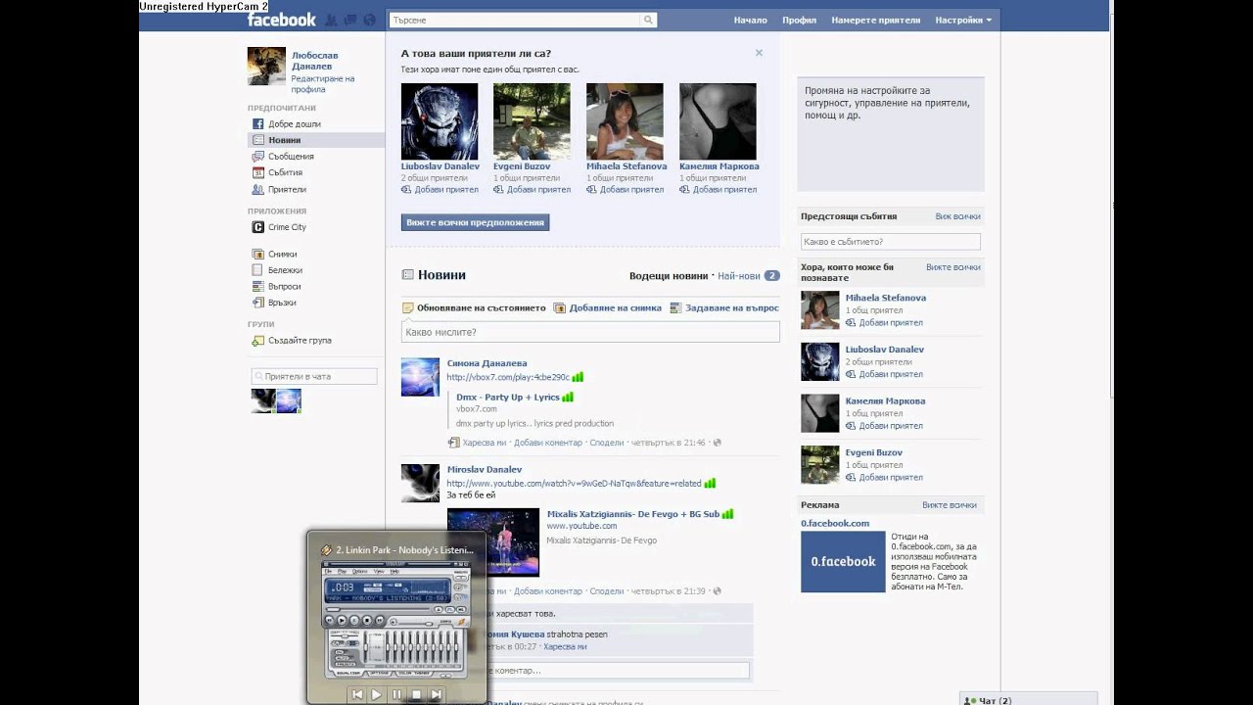Viewport: 1253px width, 705px height.
Task: Choose Задаване на въпрос composer option
Action: click(724, 307)
